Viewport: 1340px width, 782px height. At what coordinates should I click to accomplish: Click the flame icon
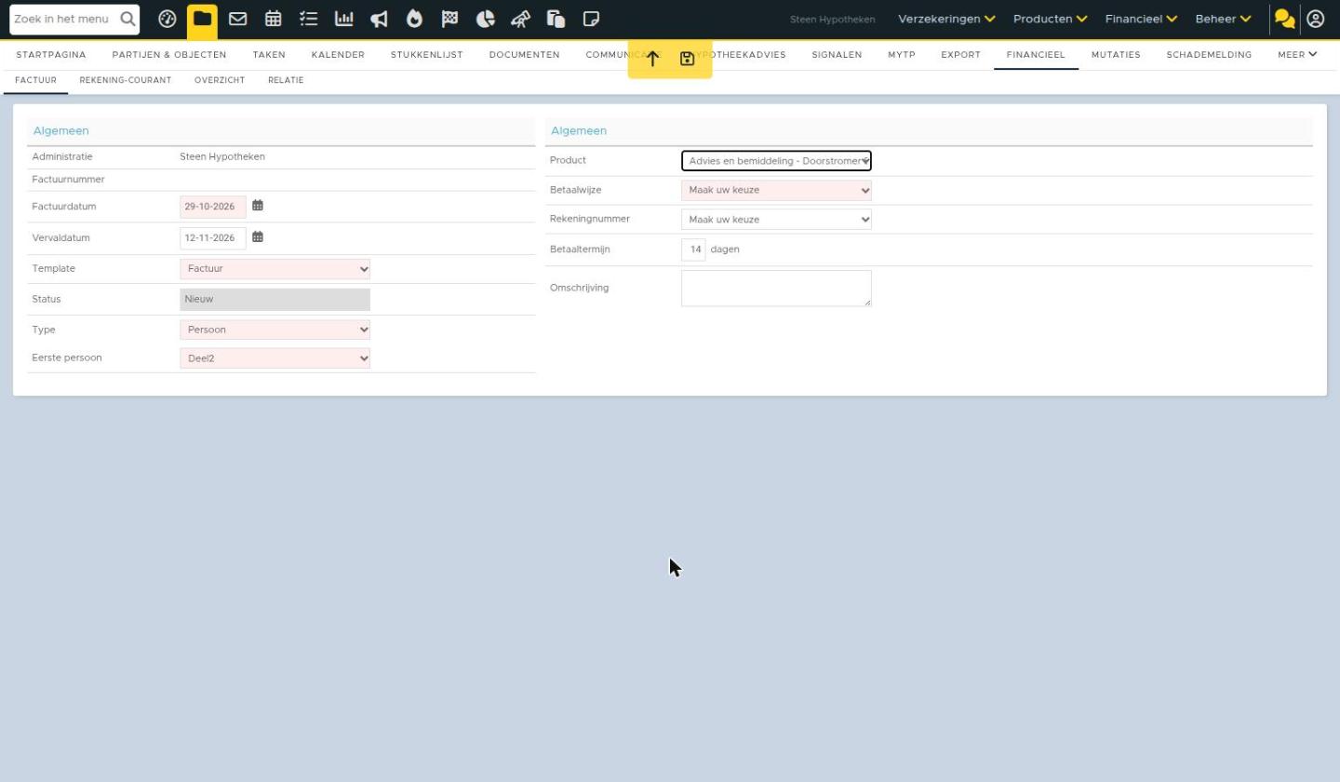(414, 19)
